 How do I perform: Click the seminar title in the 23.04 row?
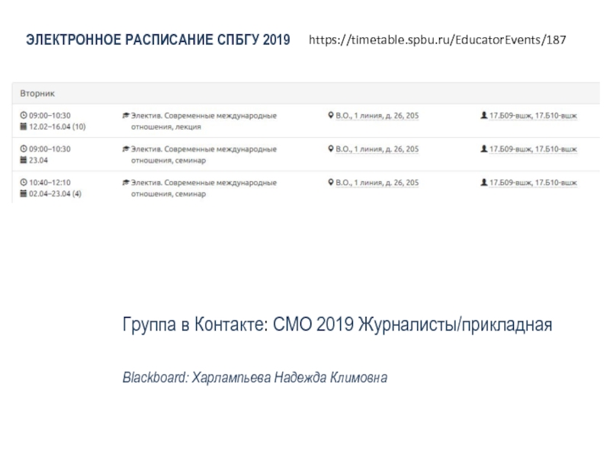(204, 155)
